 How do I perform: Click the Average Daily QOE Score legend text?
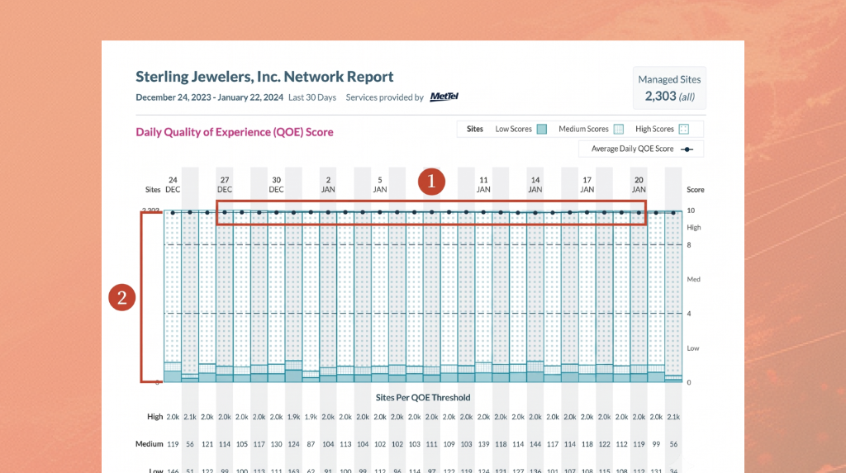point(632,149)
